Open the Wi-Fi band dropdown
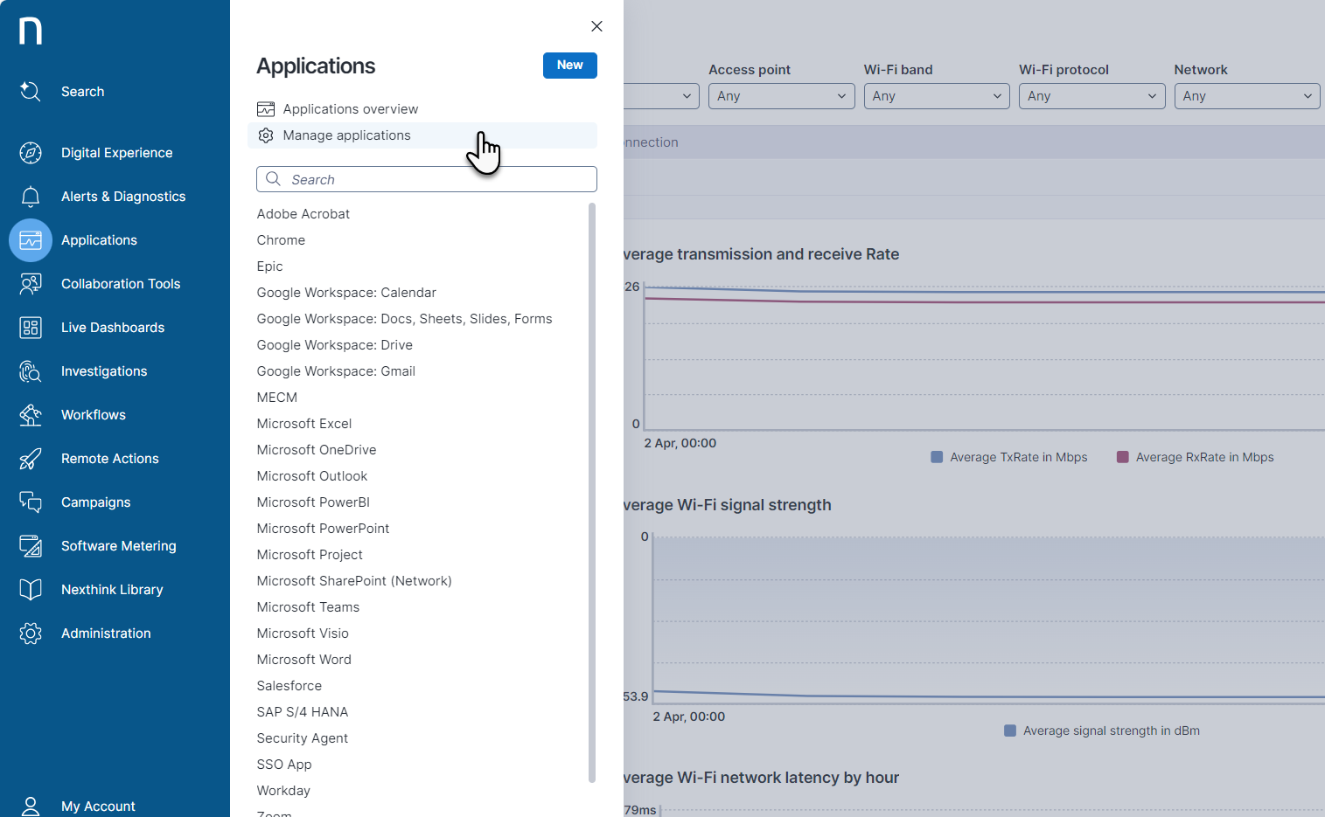The width and height of the screenshot is (1325, 817). [x=937, y=96]
